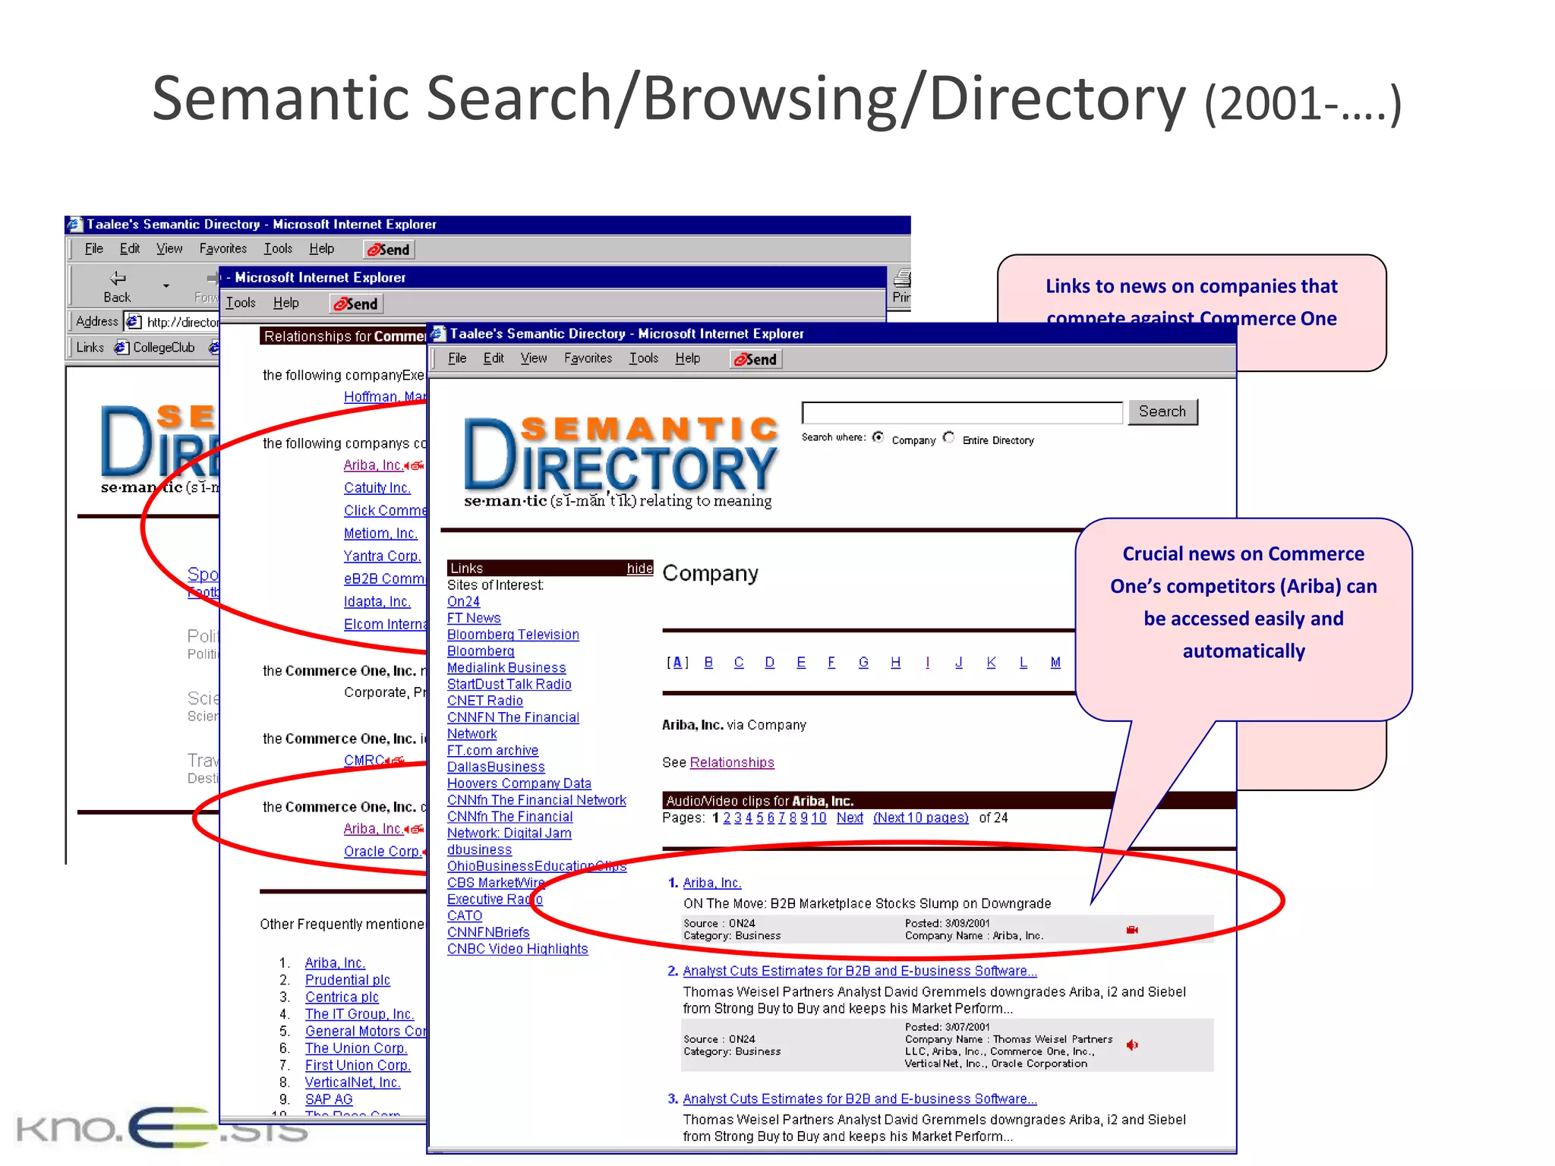1555x1166 pixels.
Task: Open the On24 site link
Action: tap(463, 601)
